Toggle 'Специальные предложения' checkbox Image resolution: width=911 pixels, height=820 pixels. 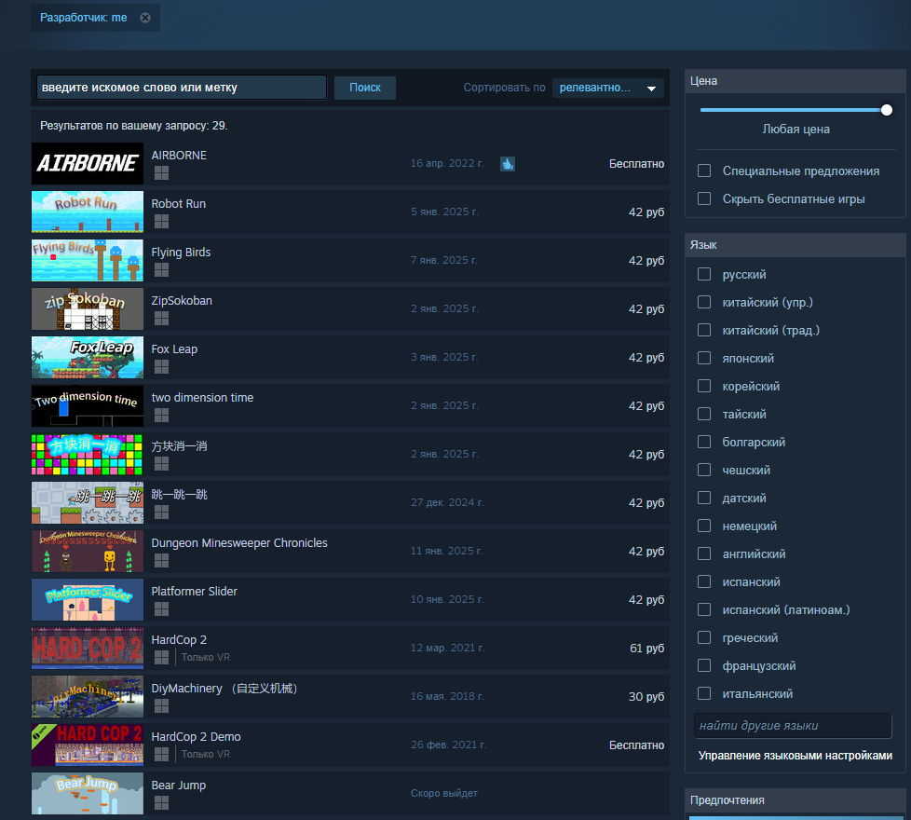[x=704, y=171]
